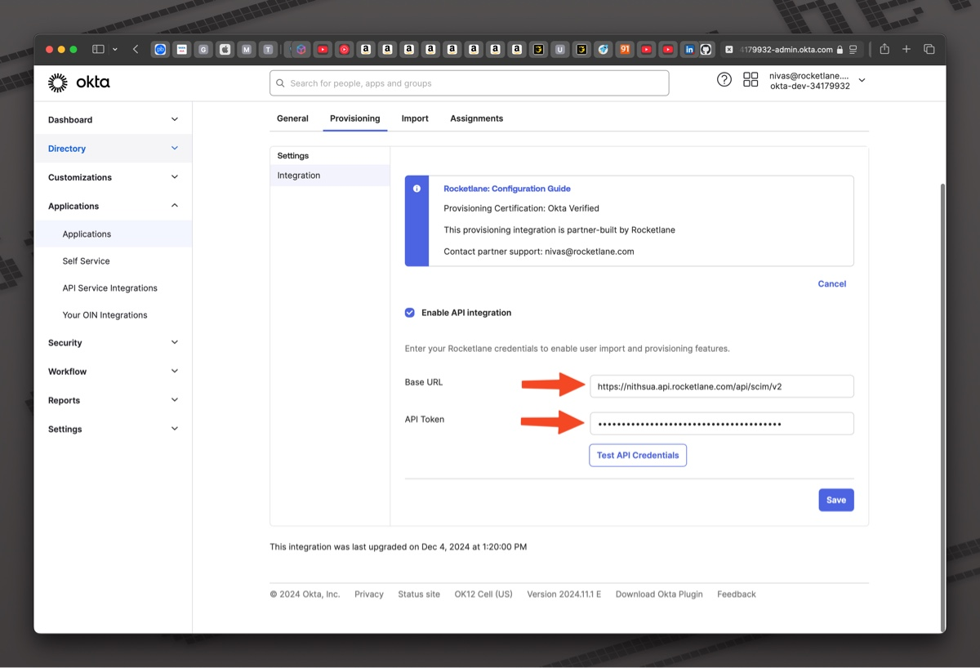Select Integration in the Settings list
Viewport: 980px width, 668px height.
[x=330, y=176]
